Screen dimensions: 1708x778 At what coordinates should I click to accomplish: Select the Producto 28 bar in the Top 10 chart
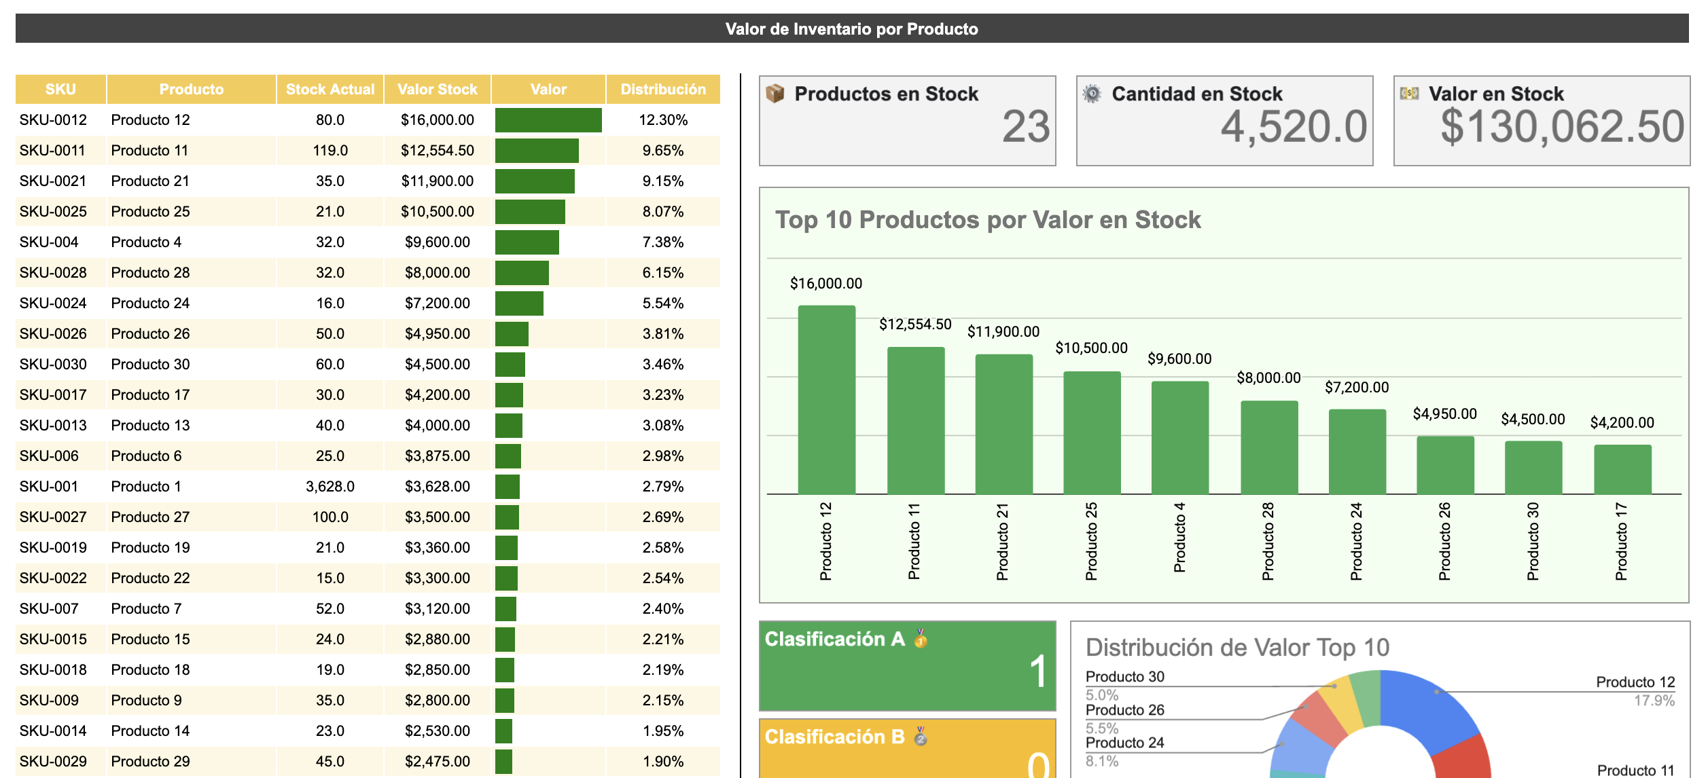tap(1269, 447)
